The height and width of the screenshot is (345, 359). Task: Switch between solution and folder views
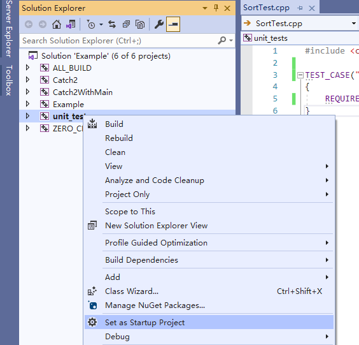tap(71, 24)
